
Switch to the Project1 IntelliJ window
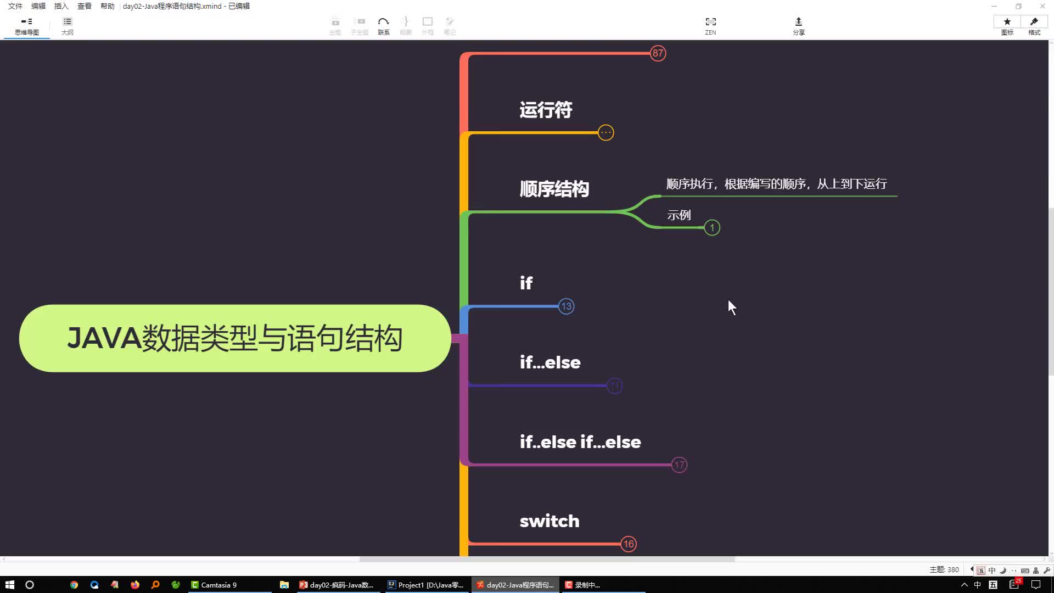click(426, 585)
